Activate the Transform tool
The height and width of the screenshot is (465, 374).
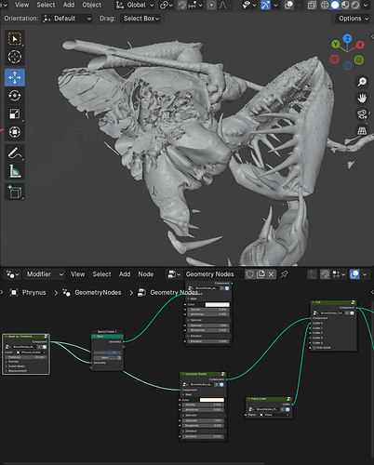coord(15,132)
